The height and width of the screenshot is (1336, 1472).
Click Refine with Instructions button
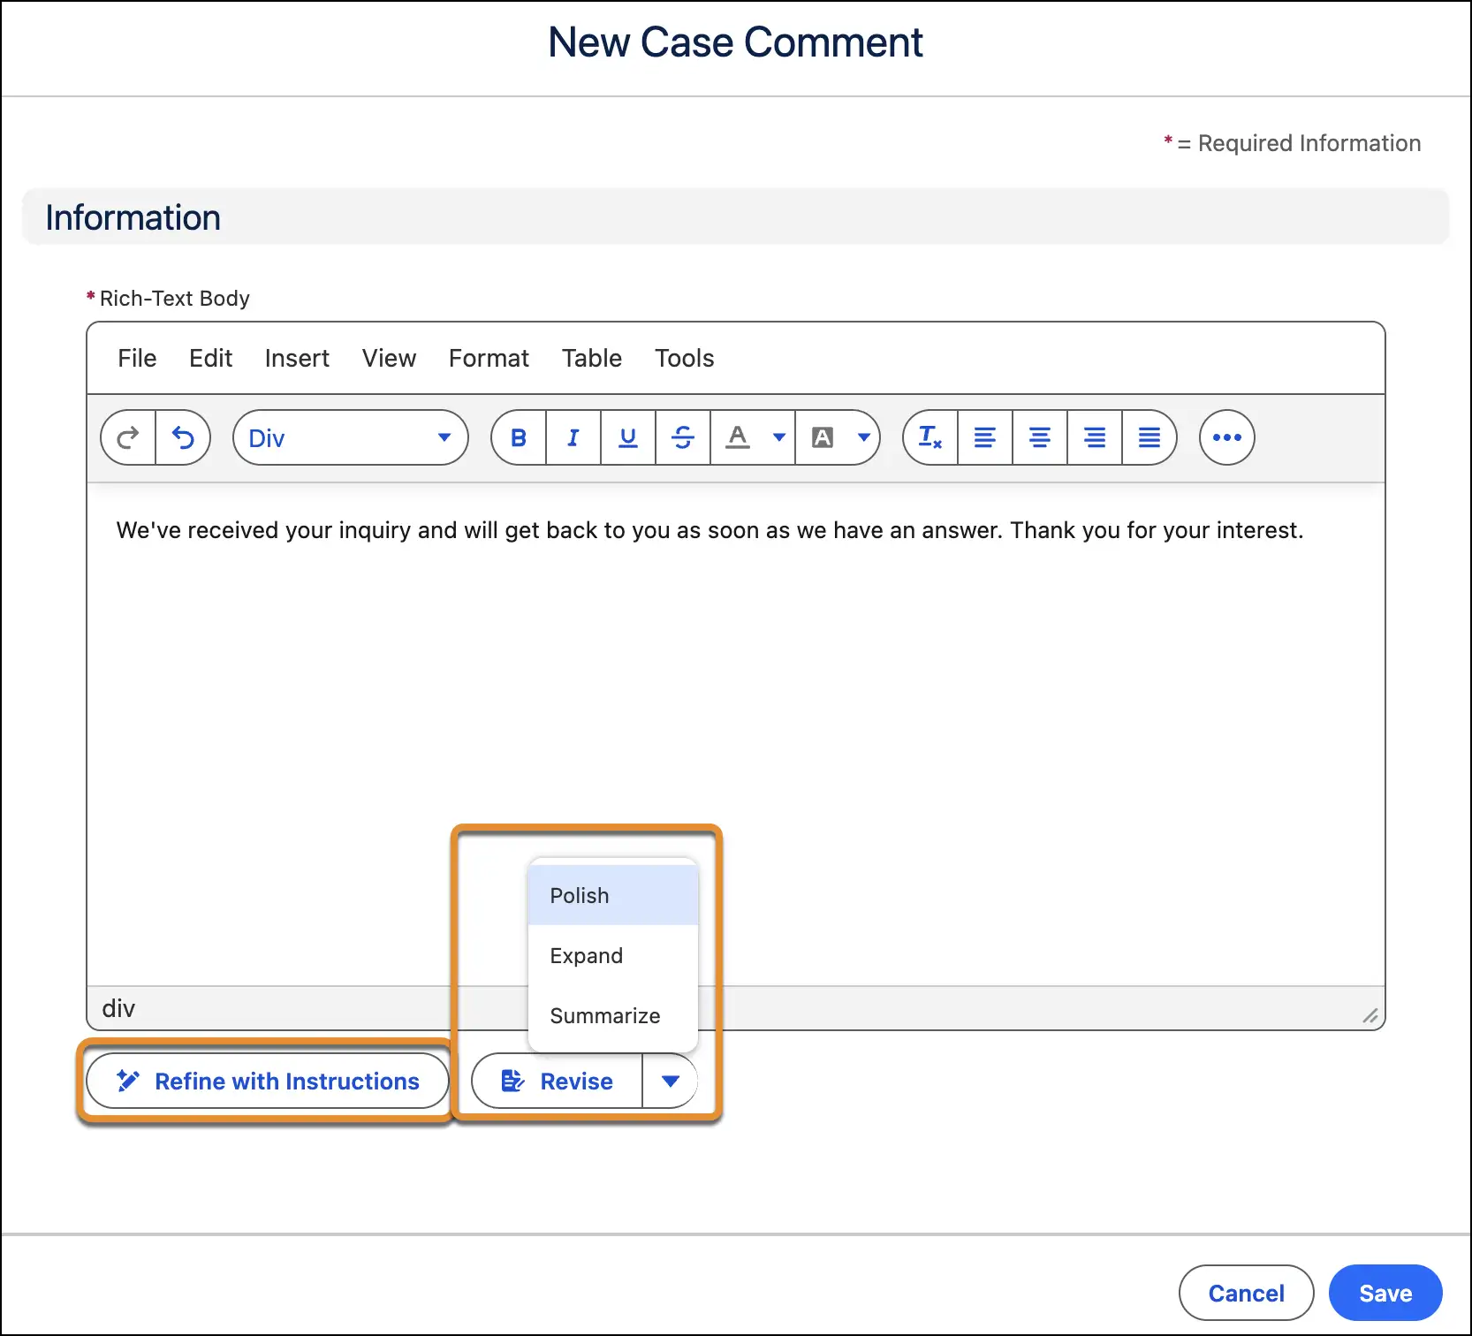point(268,1081)
